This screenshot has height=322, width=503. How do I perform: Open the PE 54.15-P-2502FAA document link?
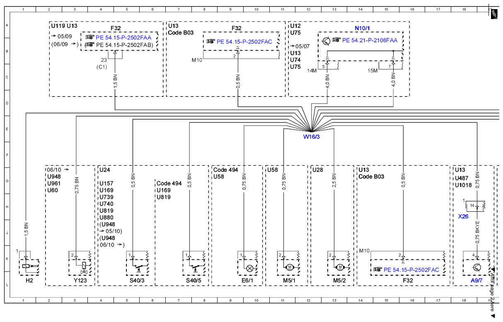124,37
